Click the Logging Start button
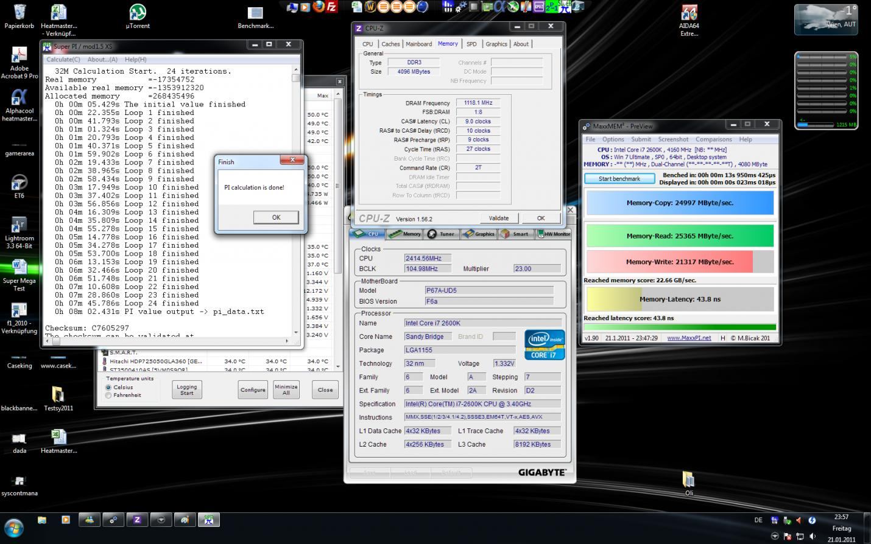 (x=186, y=389)
